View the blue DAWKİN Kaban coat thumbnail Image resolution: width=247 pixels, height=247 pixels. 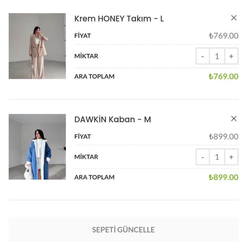37,147
